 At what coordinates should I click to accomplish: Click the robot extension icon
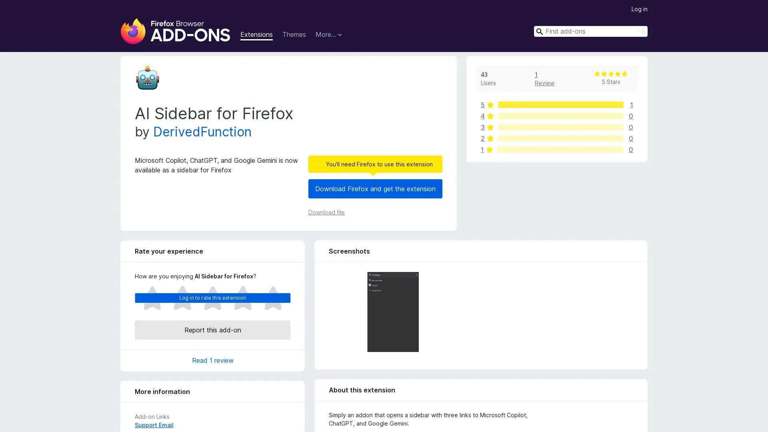pyautogui.click(x=147, y=78)
